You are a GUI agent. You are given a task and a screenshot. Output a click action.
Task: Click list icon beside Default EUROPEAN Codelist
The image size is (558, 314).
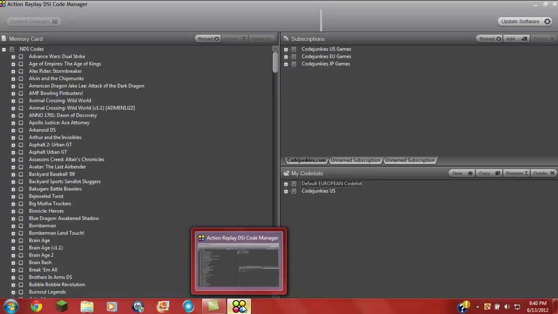294,184
